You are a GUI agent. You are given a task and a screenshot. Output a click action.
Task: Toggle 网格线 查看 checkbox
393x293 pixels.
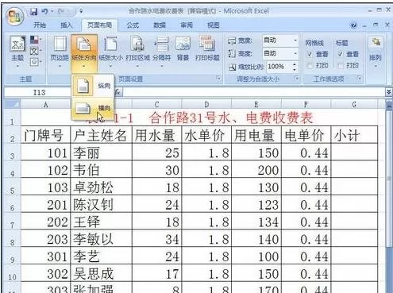coord(310,54)
